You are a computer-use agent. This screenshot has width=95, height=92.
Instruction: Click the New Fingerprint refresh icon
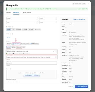74,20
